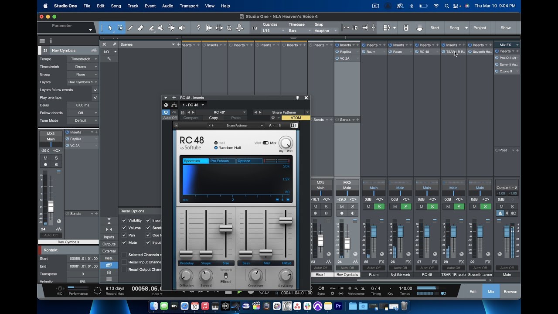The width and height of the screenshot is (558, 314).
Task: Select the Listen tool speaker icon
Action: point(181,28)
